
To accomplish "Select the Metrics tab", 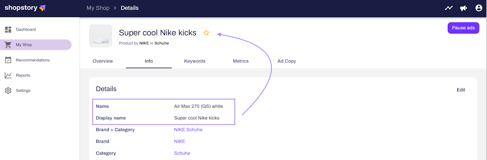I will tap(240, 61).
